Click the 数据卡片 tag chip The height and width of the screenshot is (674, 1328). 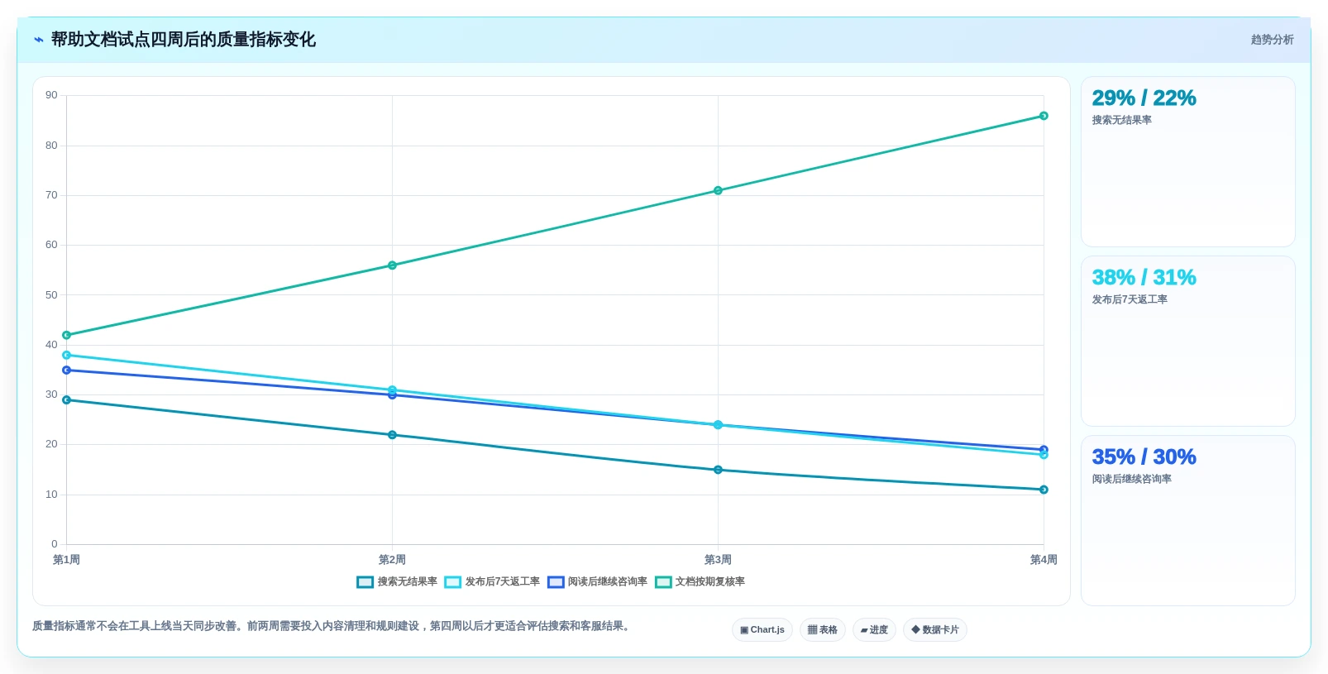pos(935,630)
